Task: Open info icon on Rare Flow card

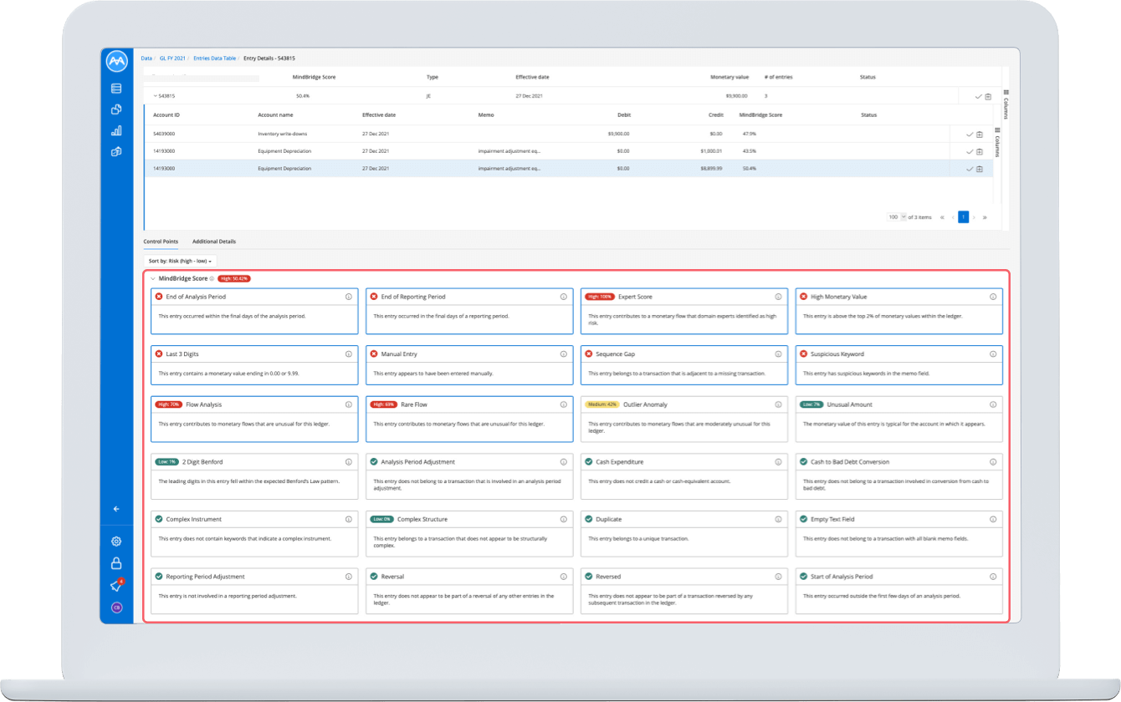Action: click(x=564, y=404)
